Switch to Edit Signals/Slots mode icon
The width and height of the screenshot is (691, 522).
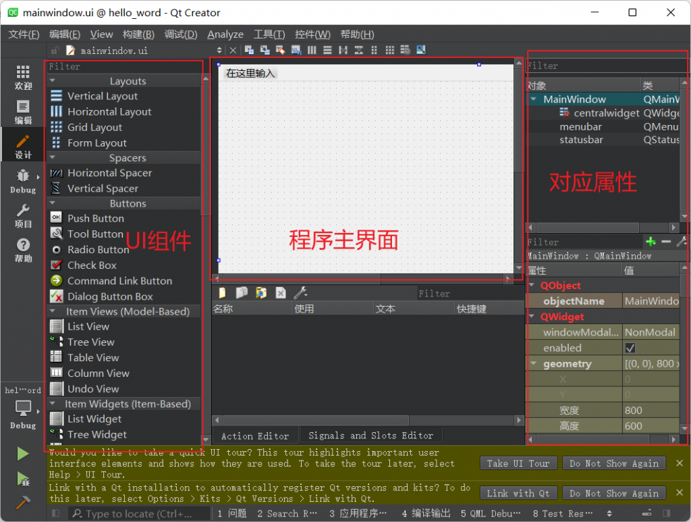click(x=265, y=50)
